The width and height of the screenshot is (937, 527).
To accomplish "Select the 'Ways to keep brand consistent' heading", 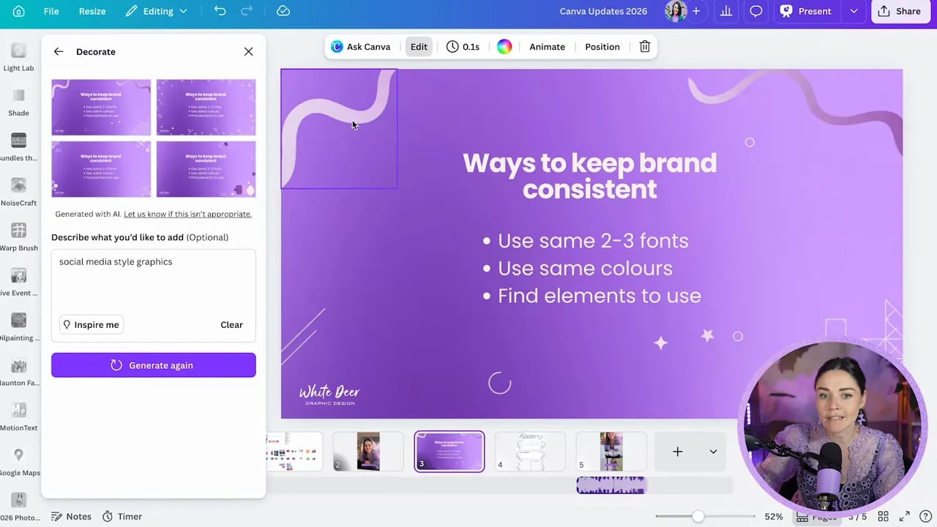I will point(590,176).
